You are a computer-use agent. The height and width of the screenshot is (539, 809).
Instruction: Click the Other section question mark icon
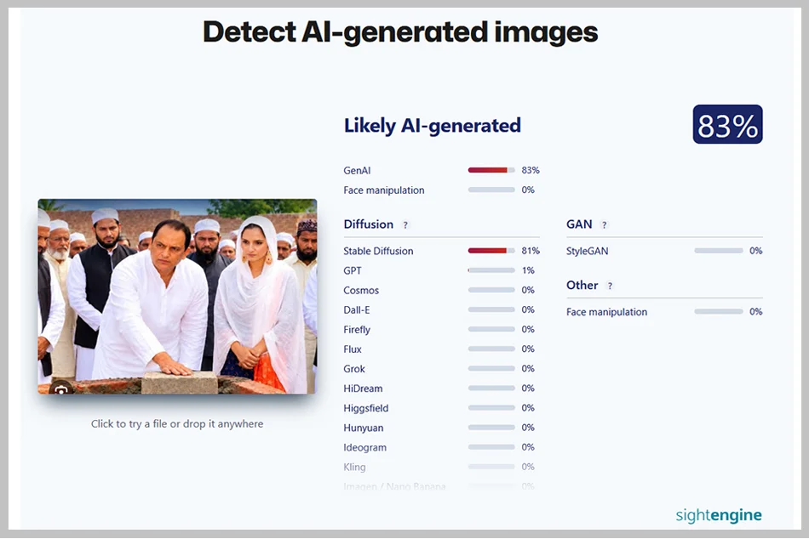pos(610,286)
